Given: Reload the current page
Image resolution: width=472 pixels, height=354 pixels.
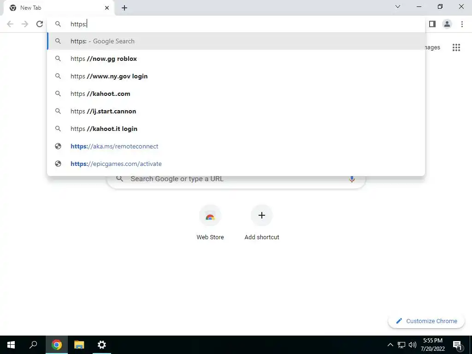Looking at the screenshot, I should 40,24.
